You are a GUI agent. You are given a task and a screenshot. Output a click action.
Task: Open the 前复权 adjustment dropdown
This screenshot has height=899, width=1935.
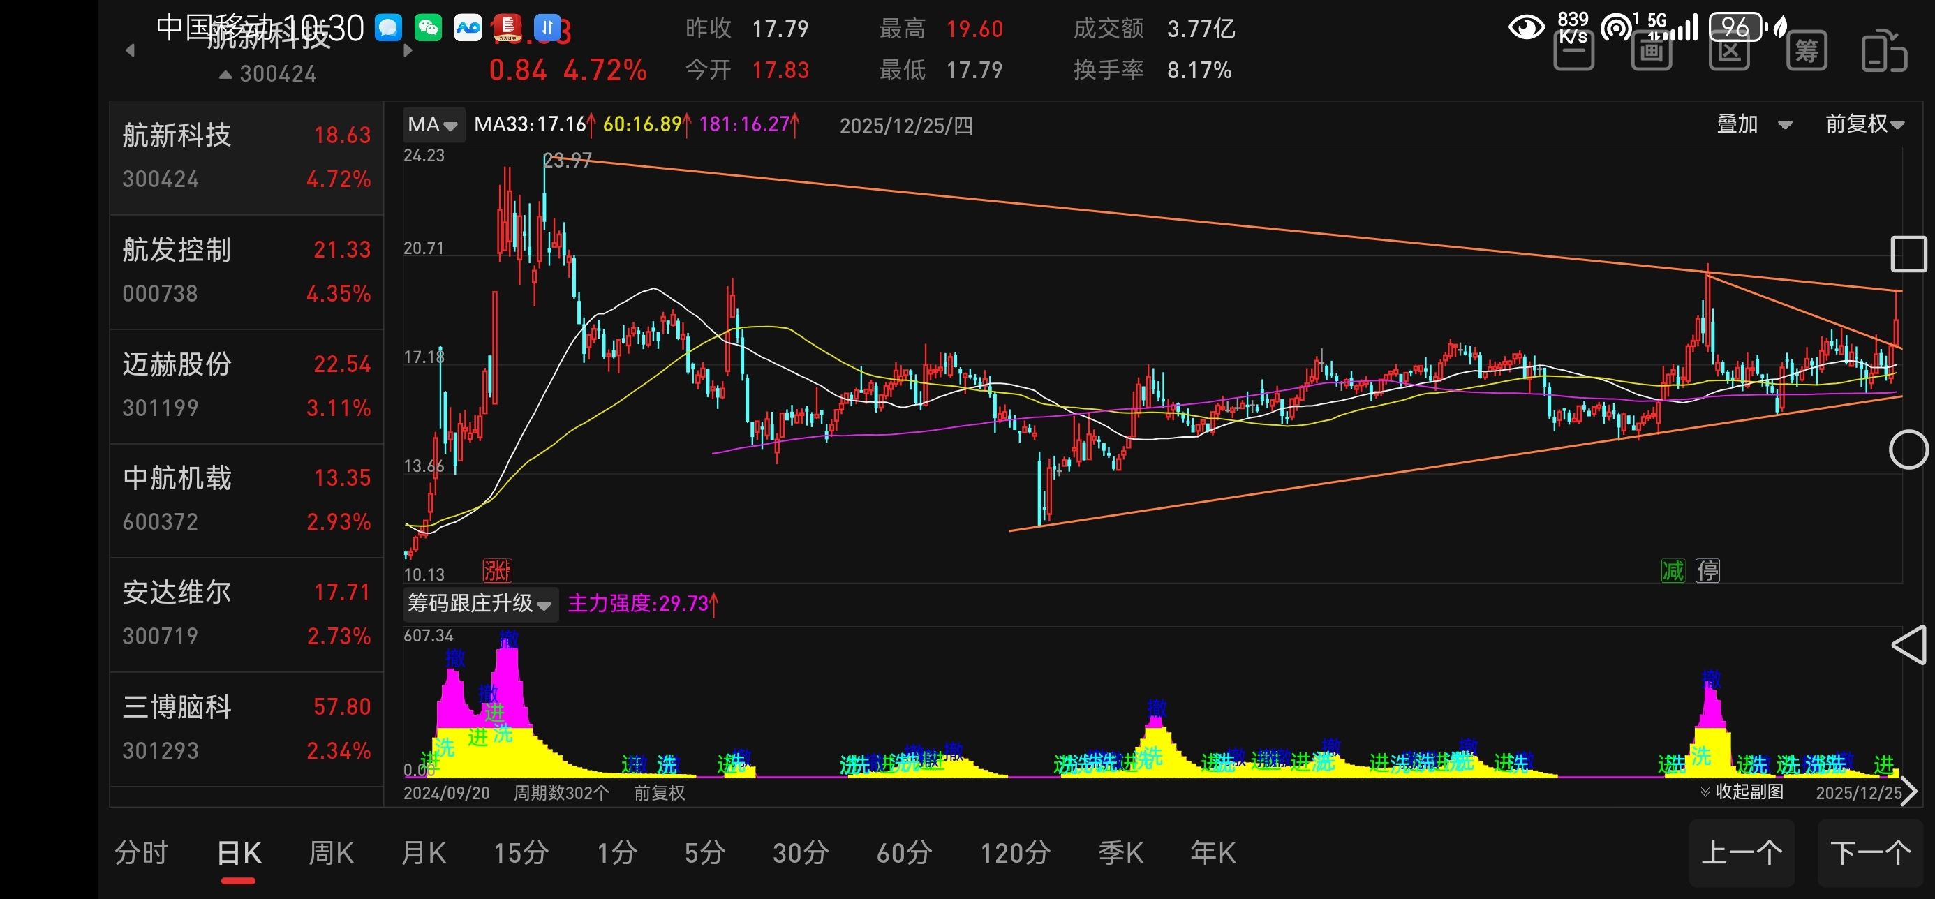pyautogui.click(x=1864, y=124)
